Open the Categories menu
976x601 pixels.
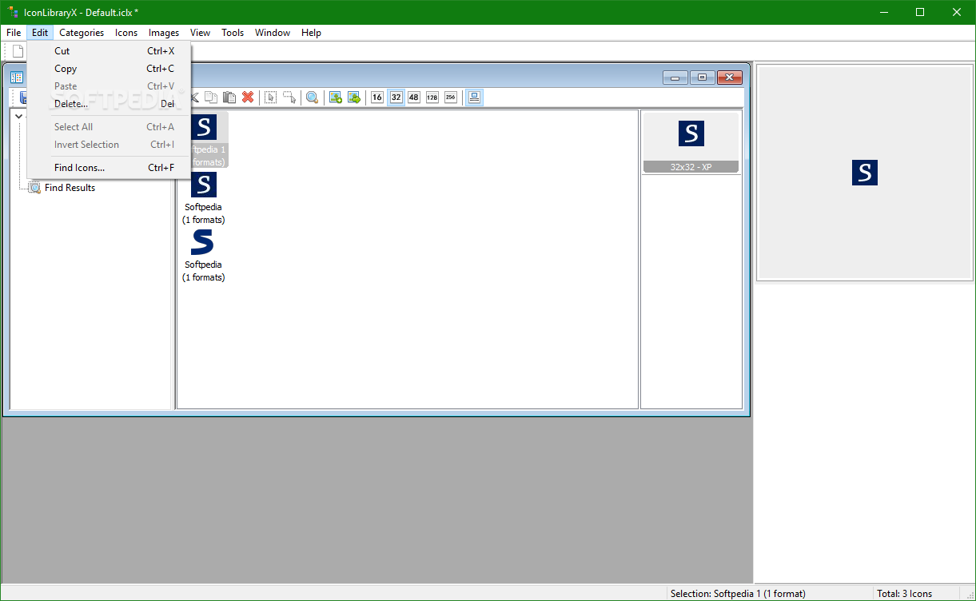(82, 33)
